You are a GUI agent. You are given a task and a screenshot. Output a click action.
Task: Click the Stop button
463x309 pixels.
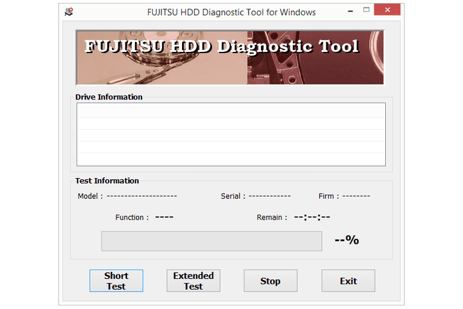(271, 281)
